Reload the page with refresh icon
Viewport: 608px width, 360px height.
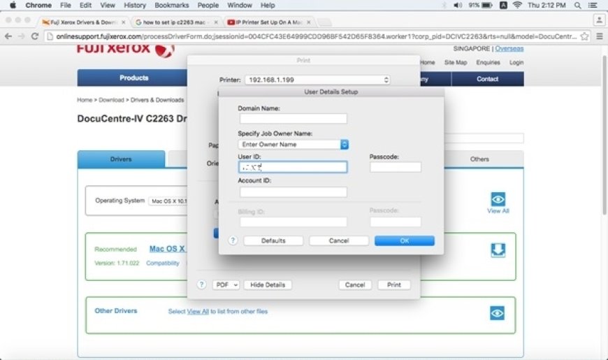pyautogui.click(x=34, y=36)
